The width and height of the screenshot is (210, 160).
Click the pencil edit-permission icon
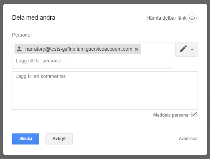tap(183, 49)
